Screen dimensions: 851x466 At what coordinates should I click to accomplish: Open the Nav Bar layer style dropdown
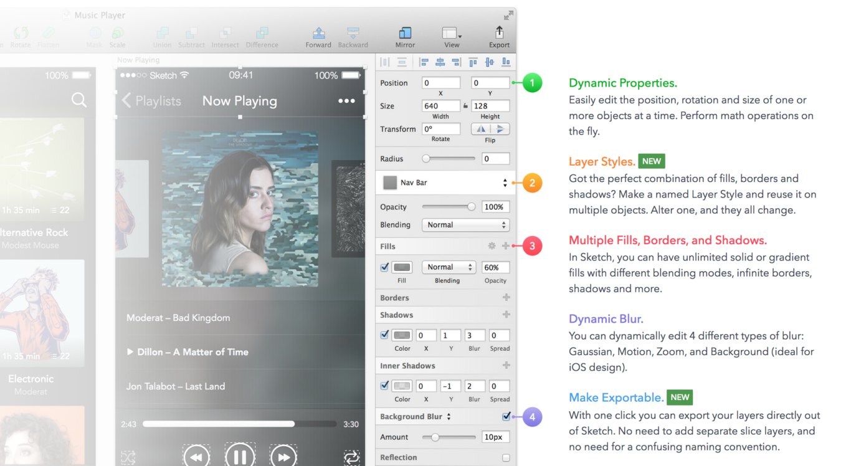(445, 183)
